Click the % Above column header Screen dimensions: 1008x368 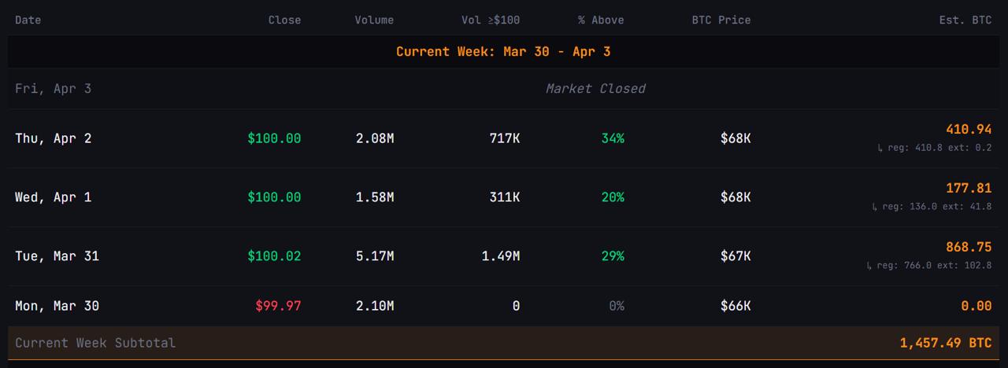coord(601,20)
